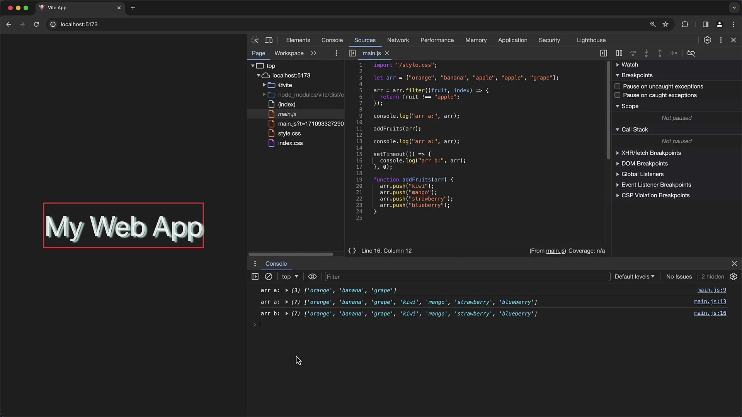The image size is (742, 417).
Task: Show more navigator tabs chevron
Action: point(313,53)
